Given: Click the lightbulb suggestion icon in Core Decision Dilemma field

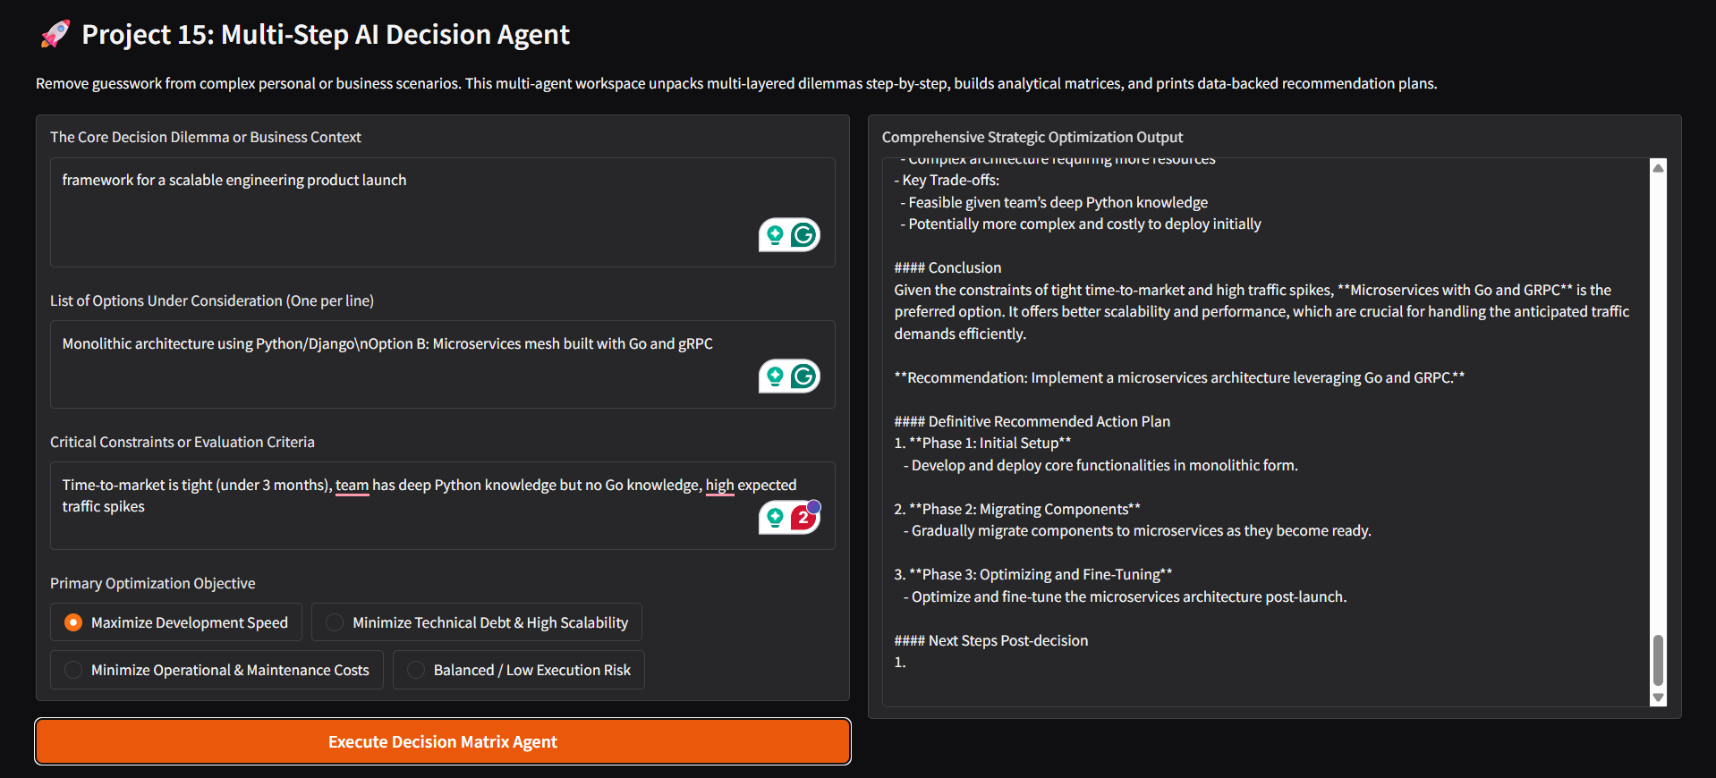Looking at the screenshot, I should click(x=775, y=235).
